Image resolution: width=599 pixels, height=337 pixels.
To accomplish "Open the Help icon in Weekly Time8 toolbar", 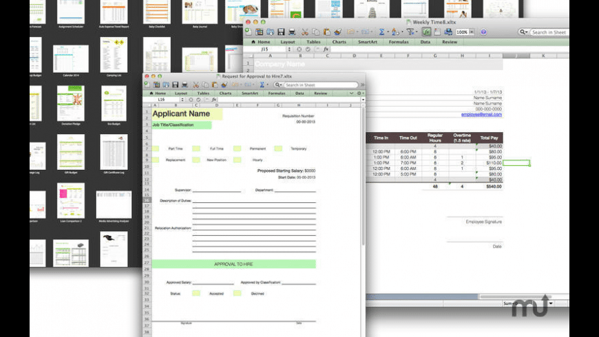I will point(483,32).
